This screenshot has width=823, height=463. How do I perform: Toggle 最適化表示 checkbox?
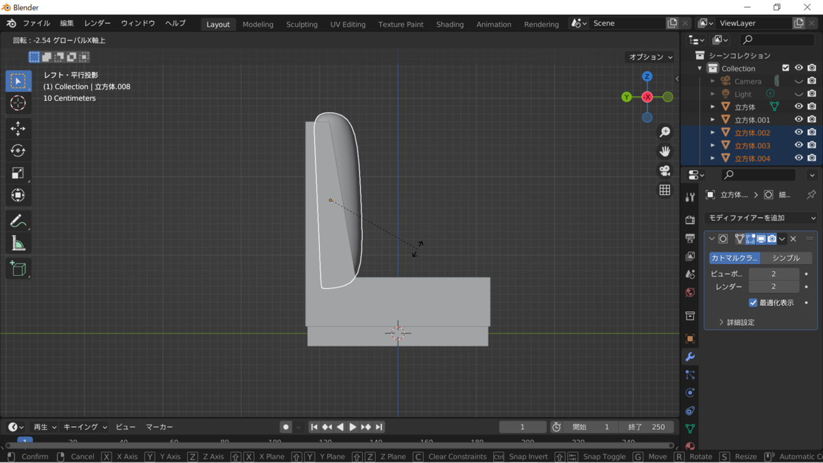[x=753, y=302]
